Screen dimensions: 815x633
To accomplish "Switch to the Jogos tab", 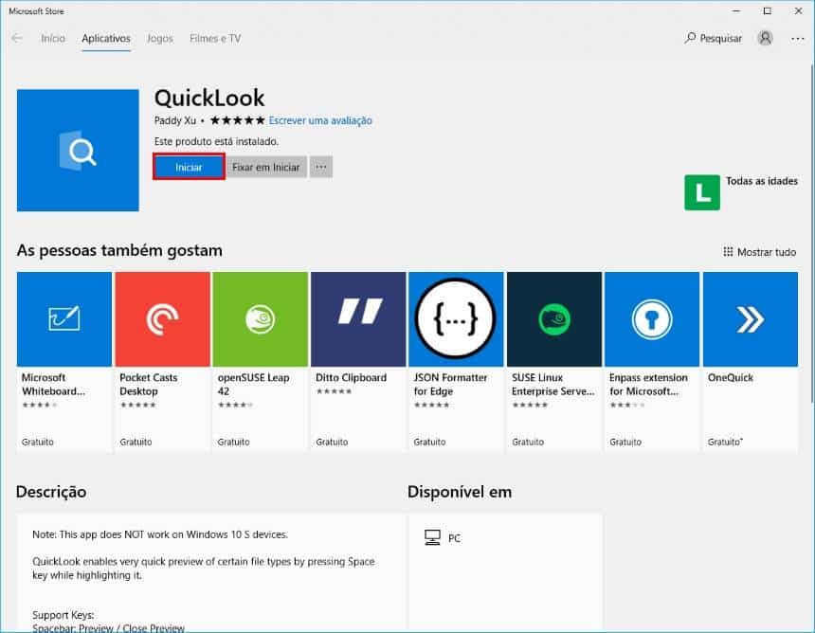I will coord(160,39).
